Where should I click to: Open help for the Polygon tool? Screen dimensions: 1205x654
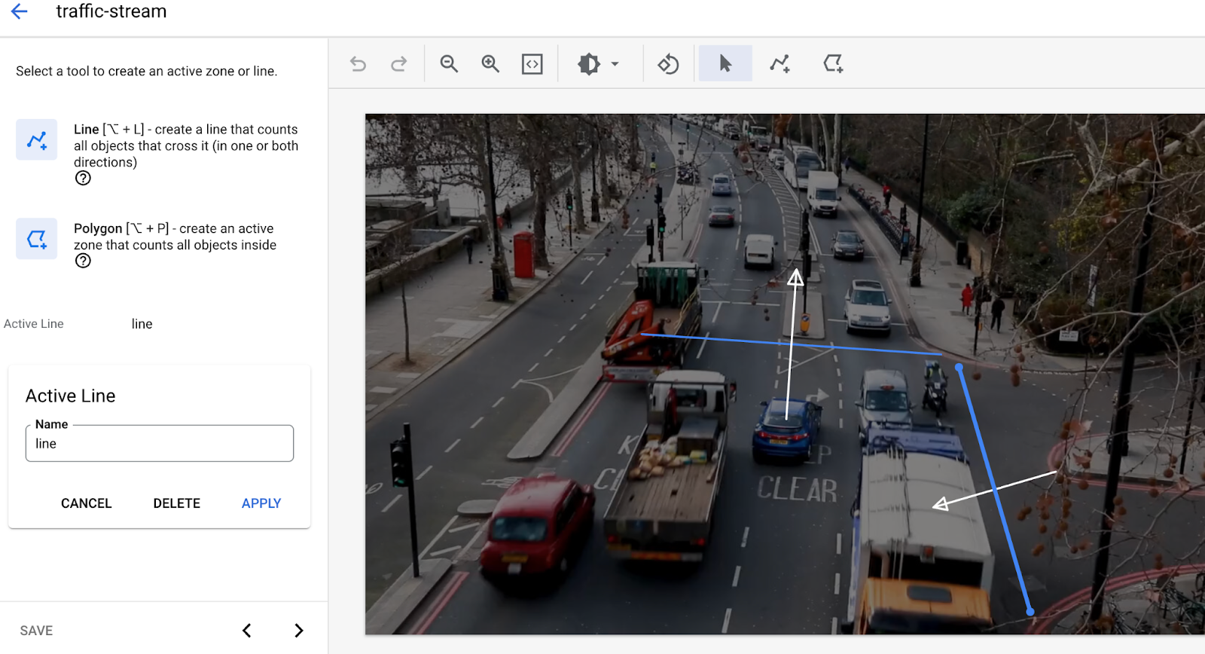pyautogui.click(x=83, y=261)
